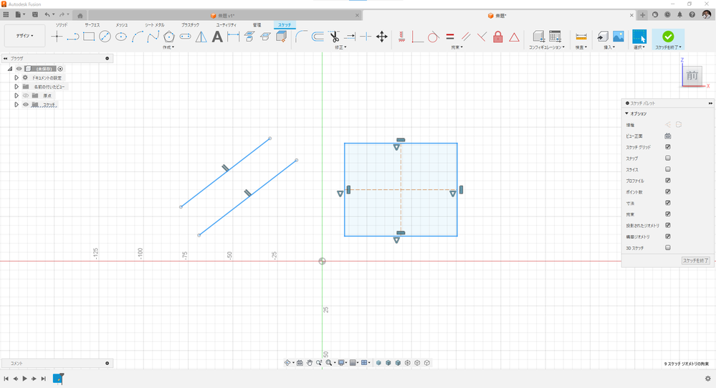Uncheck the Constraints checkbox

pos(667,214)
